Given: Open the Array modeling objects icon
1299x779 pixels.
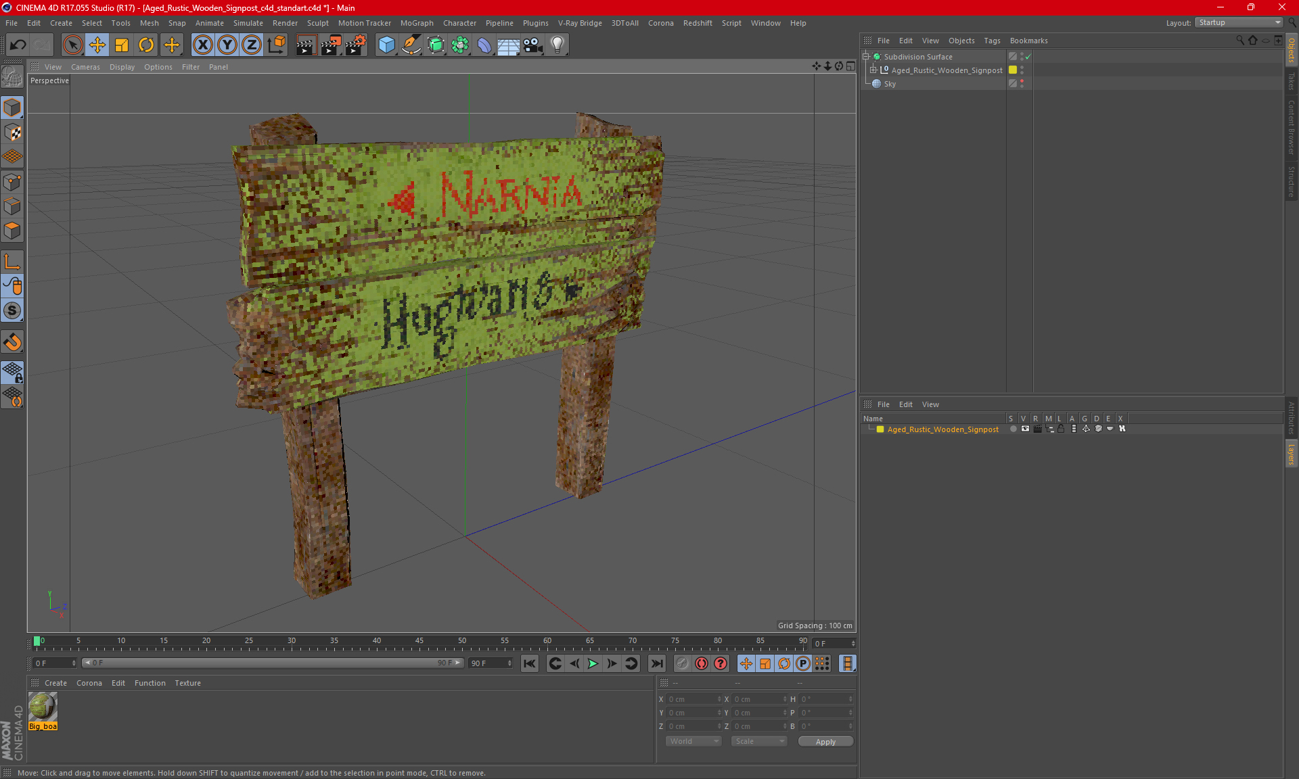Looking at the screenshot, I should (460, 45).
